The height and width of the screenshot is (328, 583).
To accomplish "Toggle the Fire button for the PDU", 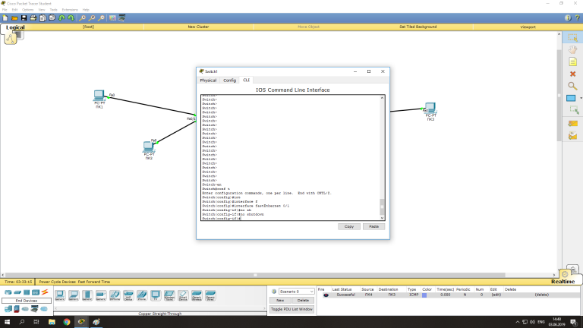I will coord(326,295).
